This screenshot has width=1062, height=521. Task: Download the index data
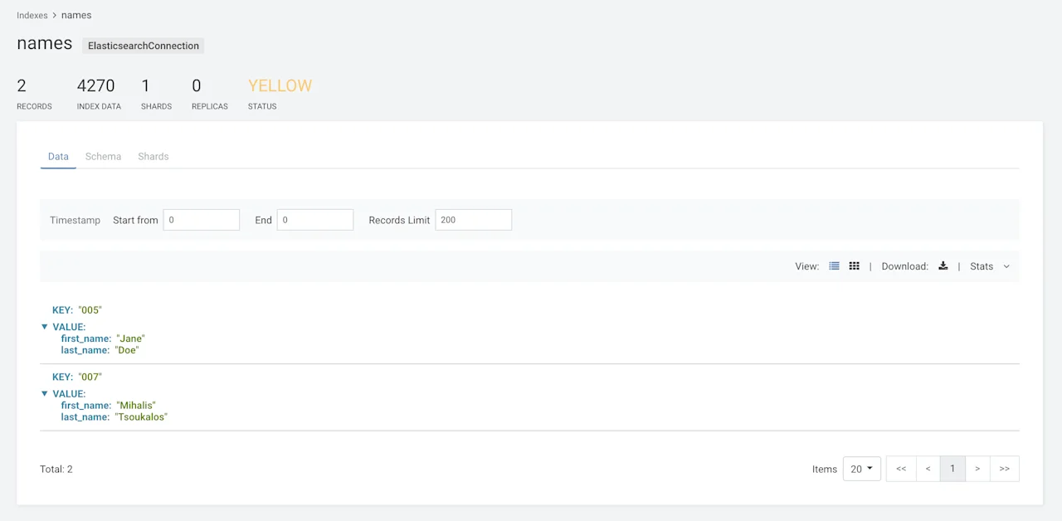click(943, 265)
